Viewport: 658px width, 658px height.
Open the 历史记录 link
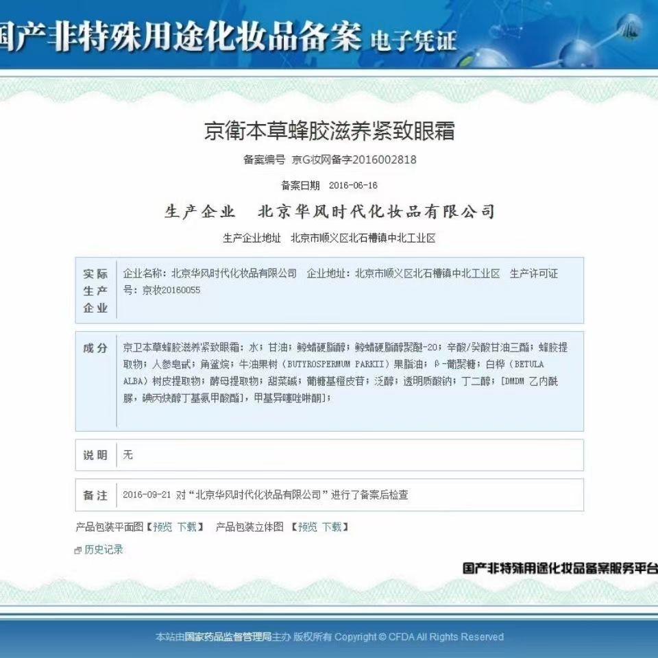click(x=103, y=549)
